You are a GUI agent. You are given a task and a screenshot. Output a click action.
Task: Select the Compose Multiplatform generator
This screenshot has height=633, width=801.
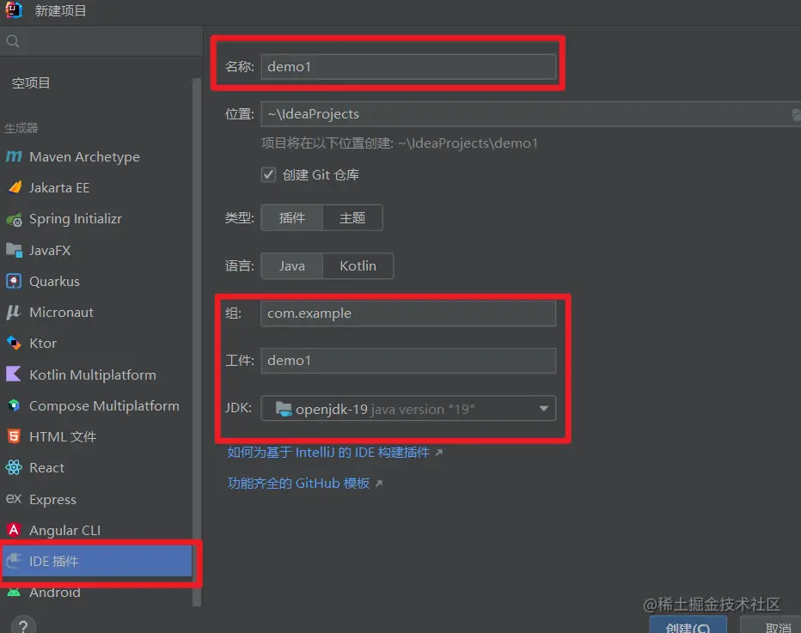click(96, 405)
